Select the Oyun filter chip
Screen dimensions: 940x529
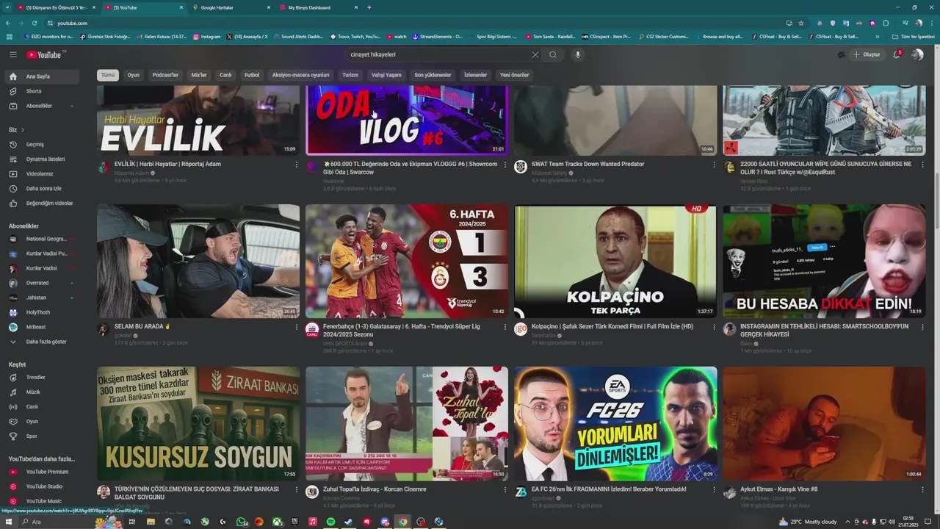133,75
